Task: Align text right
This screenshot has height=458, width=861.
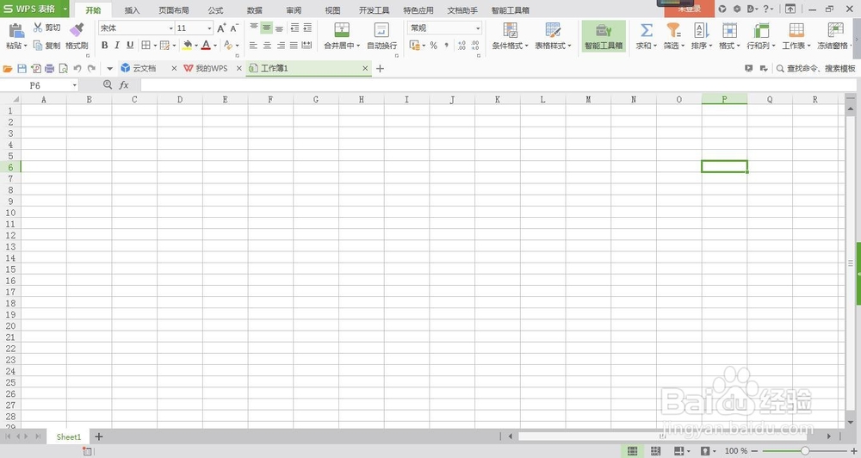Action: 281,46
